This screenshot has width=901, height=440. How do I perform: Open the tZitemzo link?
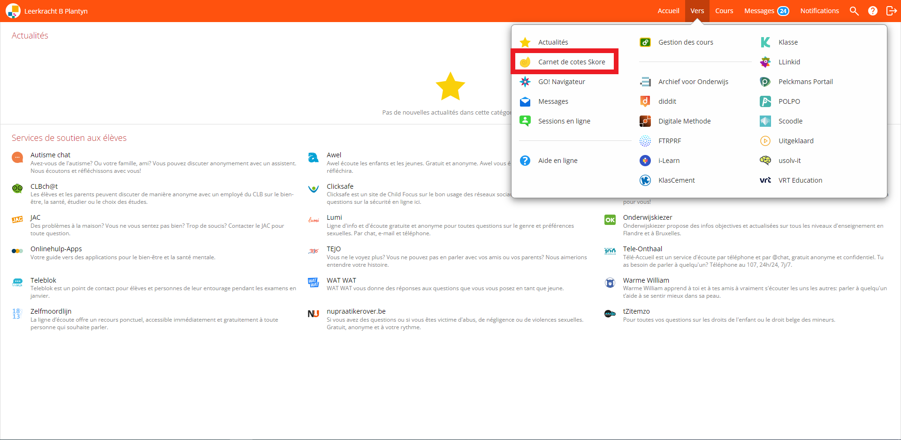click(636, 311)
